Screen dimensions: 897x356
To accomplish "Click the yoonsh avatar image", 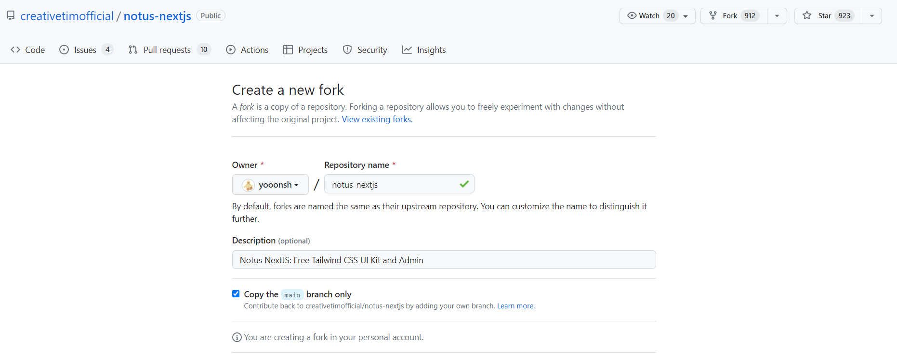I will point(248,185).
